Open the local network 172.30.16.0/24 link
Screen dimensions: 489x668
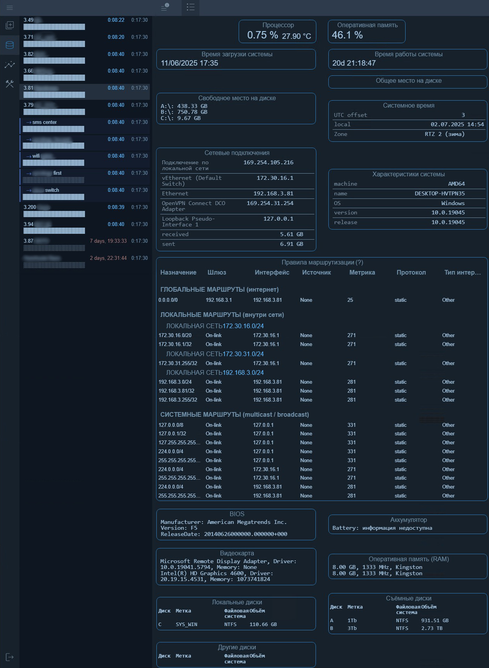pyautogui.click(x=243, y=326)
